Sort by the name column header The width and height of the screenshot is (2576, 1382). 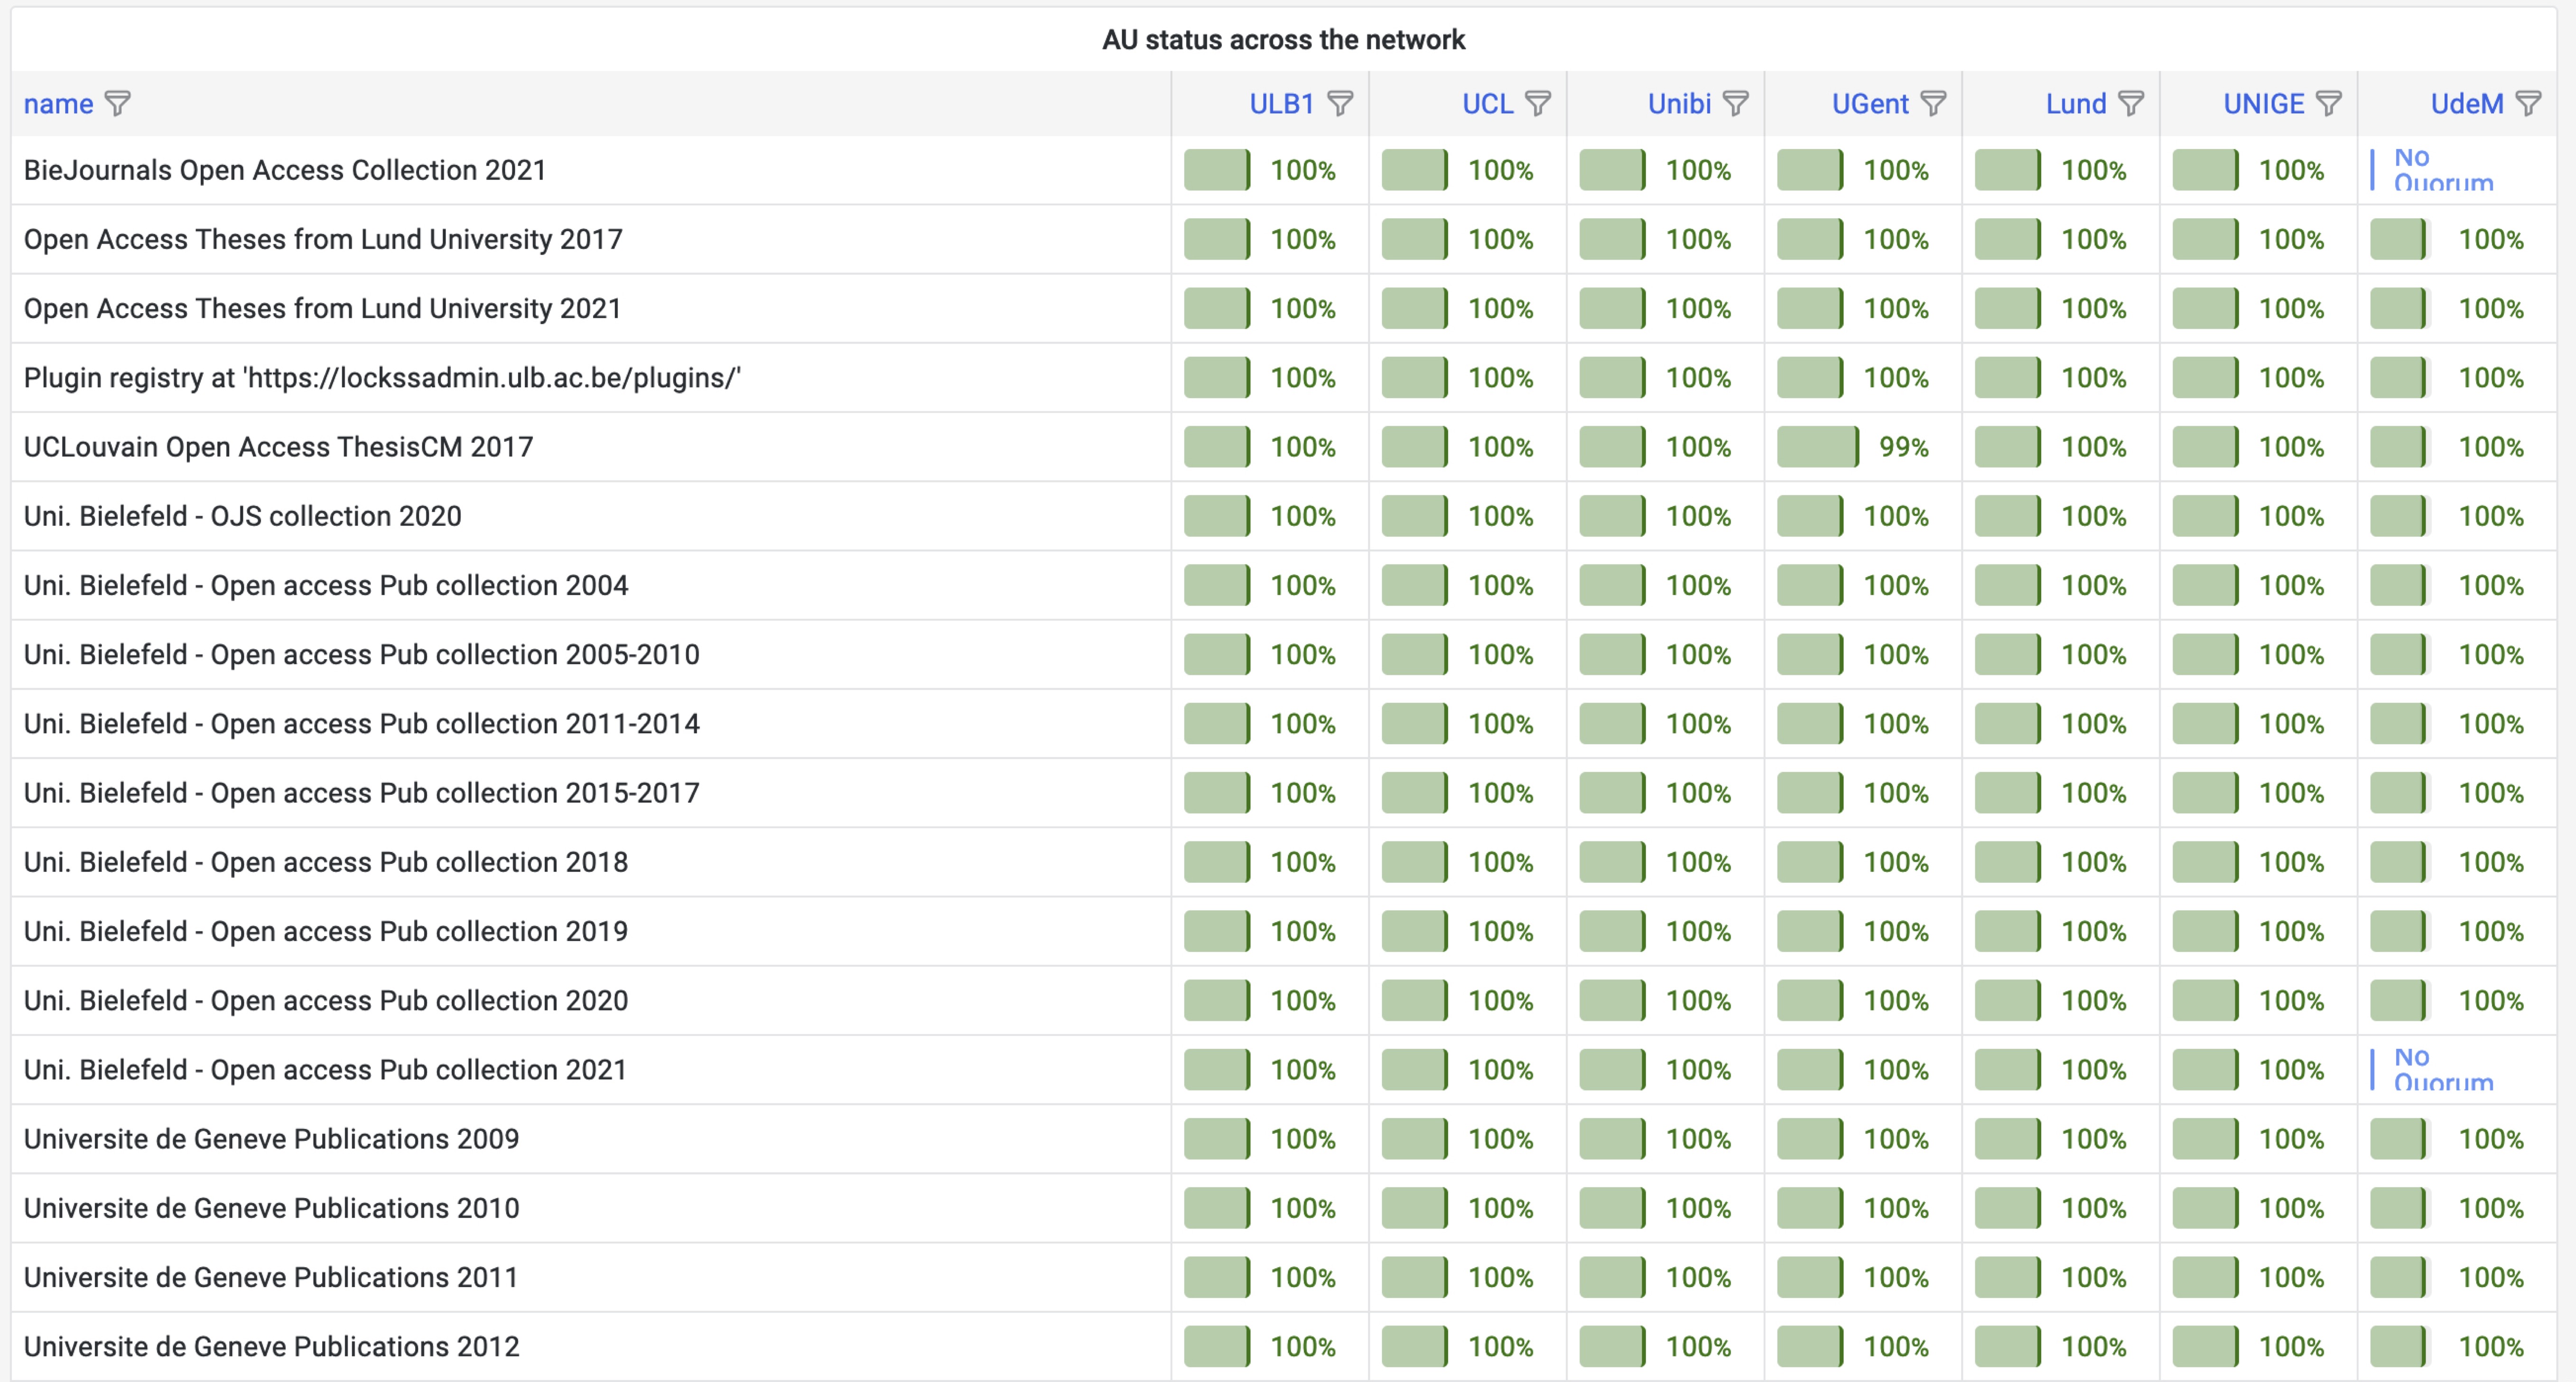[58, 104]
